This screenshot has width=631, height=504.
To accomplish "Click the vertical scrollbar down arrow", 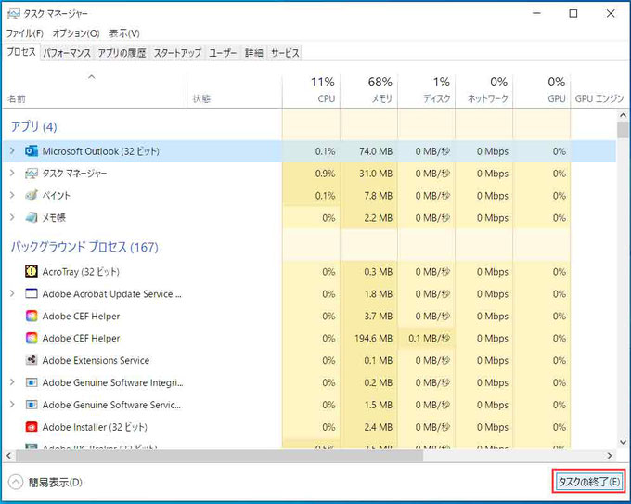I will click(623, 442).
